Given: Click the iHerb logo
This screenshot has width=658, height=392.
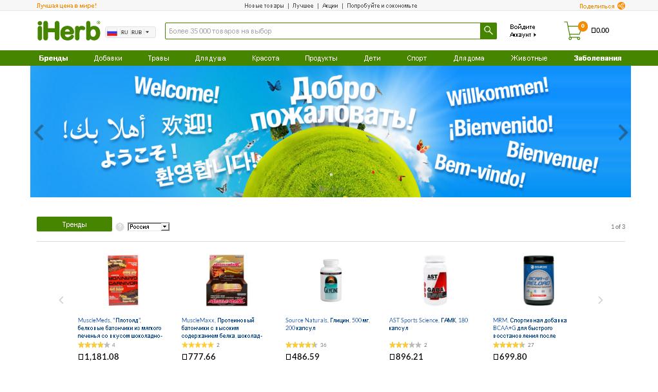Looking at the screenshot, I should [x=69, y=31].
